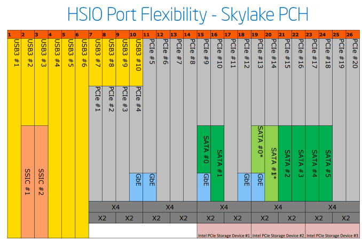Screen dimensions: 362x241
Task: Click the USB3 #6 column
Action: [82, 138]
